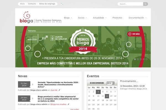Expand the Actualidade menu

click(100, 18)
